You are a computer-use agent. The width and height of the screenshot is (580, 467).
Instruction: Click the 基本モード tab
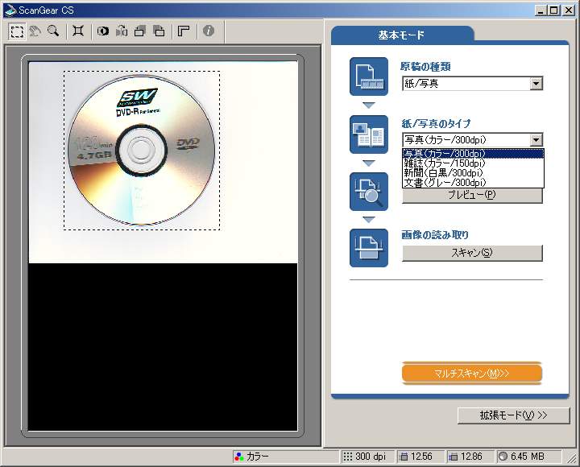(402, 35)
